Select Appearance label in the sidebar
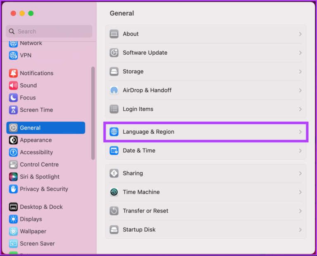 36,140
